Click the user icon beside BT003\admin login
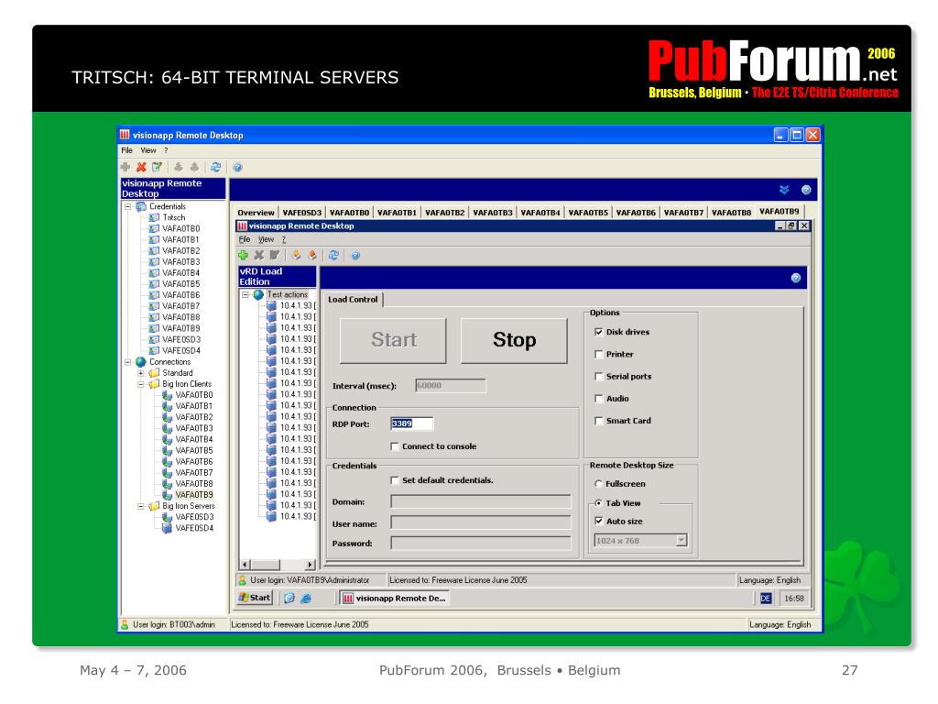The width and height of the screenshot is (938, 704). pyautogui.click(x=125, y=624)
